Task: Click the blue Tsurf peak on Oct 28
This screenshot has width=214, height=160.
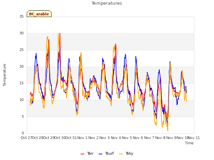Action: [x=36, y=53]
